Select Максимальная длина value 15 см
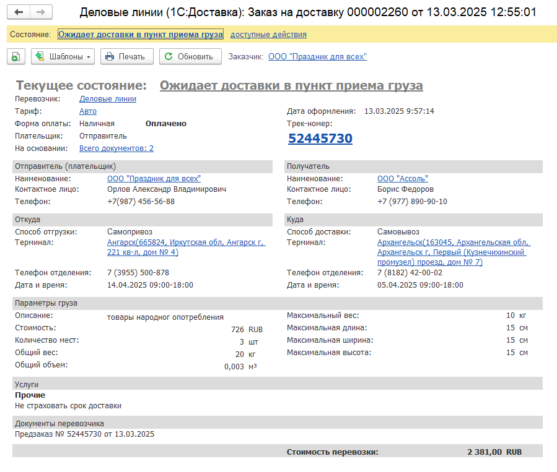The width and height of the screenshot is (557, 472). pyautogui.click(x=517, y=328)
